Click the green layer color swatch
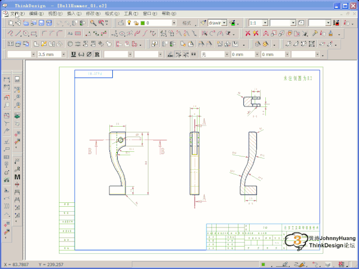 point(142,23)
